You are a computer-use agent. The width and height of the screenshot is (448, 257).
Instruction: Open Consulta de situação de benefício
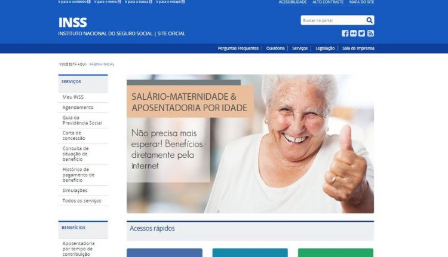coord(75,154)
